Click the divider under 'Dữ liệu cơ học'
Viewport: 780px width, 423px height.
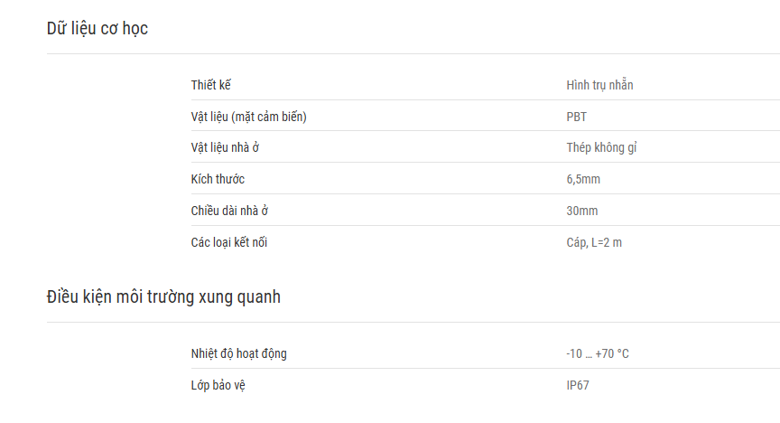[x=413, y=54]
